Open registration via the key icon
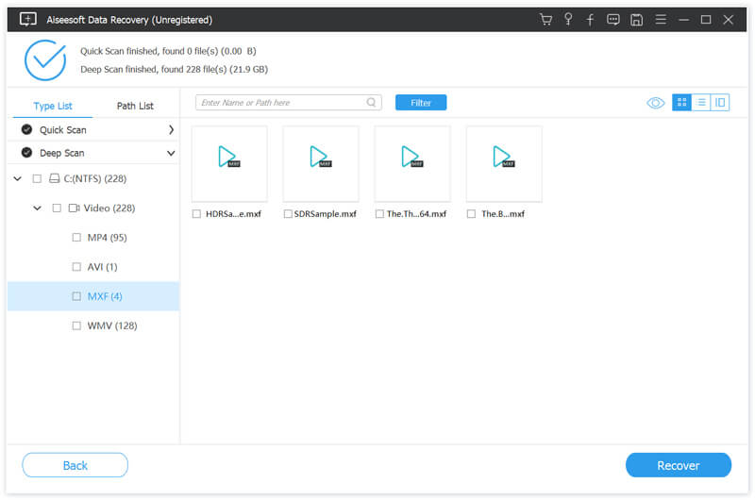Viewport: 755px width, 500px height. (x=568, y=19)
